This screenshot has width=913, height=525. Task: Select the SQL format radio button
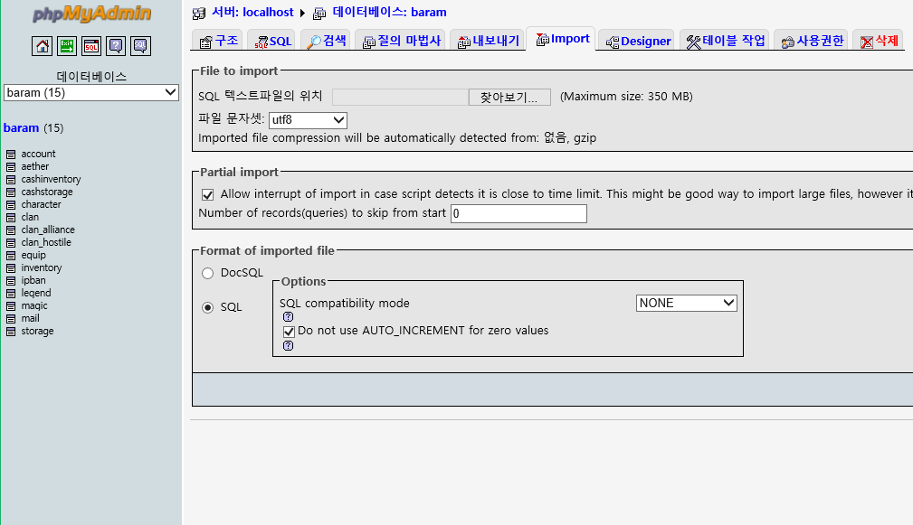(208, 307)
